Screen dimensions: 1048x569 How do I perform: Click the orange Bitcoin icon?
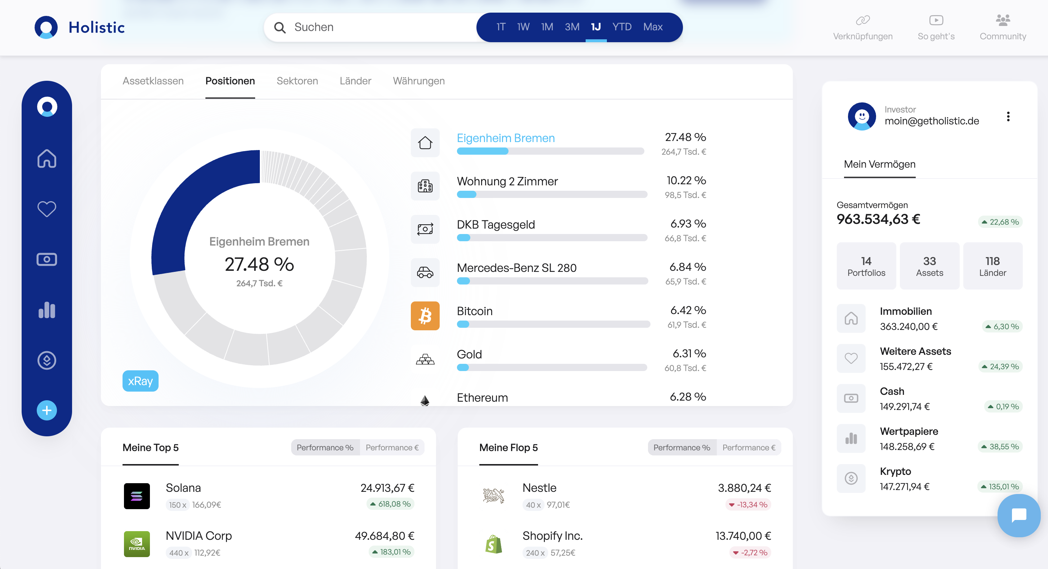coord(425,316)
